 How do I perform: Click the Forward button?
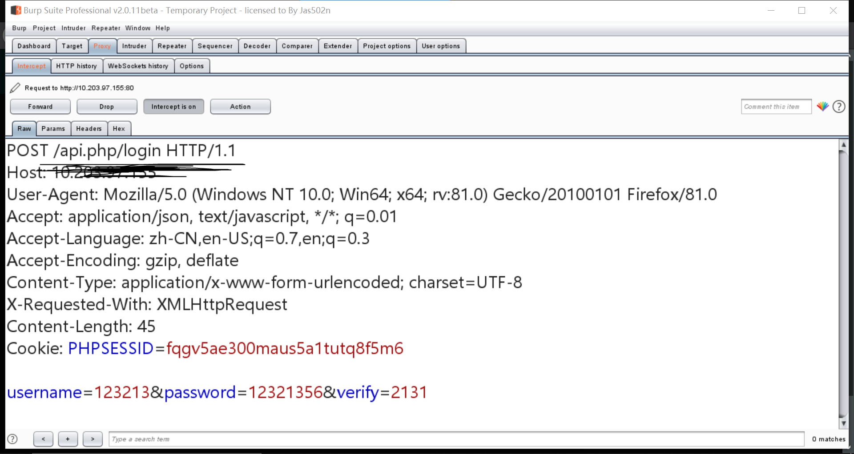point(40,107)
